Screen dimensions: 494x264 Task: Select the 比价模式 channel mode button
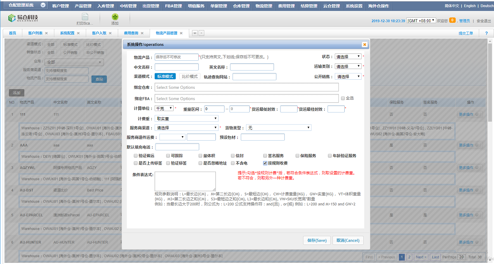pos(190,77)
